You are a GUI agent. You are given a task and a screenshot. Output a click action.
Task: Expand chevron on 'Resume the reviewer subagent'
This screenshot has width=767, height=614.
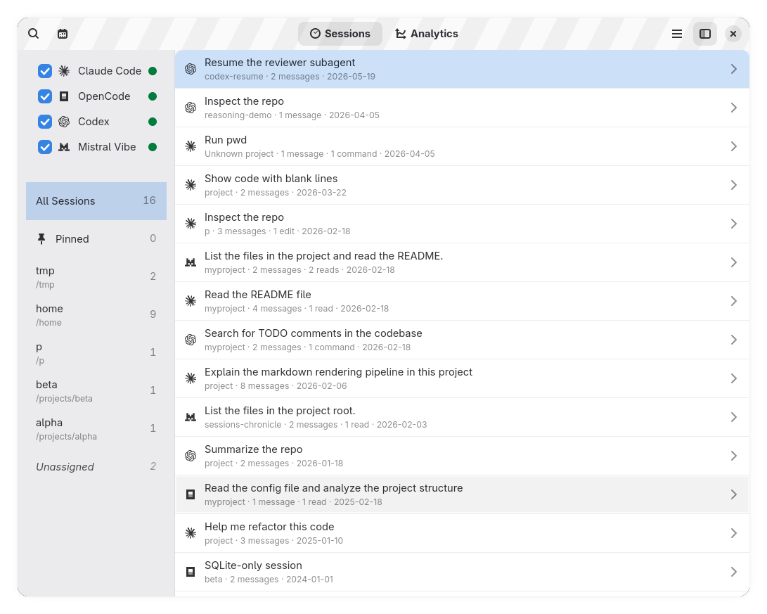(734, 69)
